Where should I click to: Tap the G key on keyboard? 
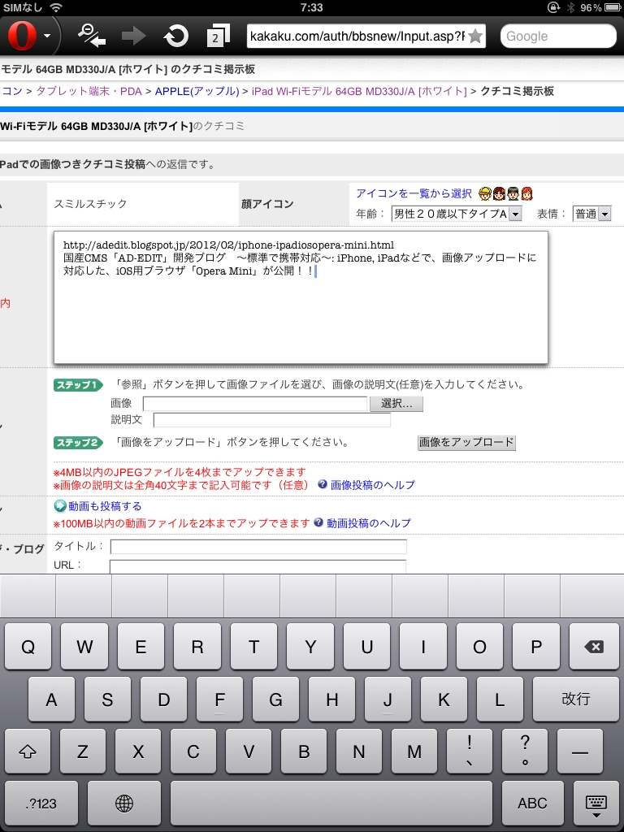(276, 700)
